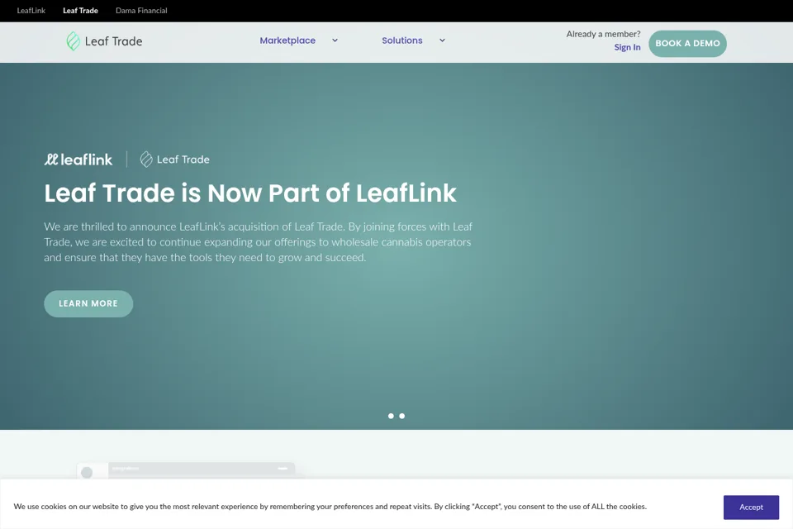
Task: Go to Dama Financial top bar tab
Action: coord(141,11)
